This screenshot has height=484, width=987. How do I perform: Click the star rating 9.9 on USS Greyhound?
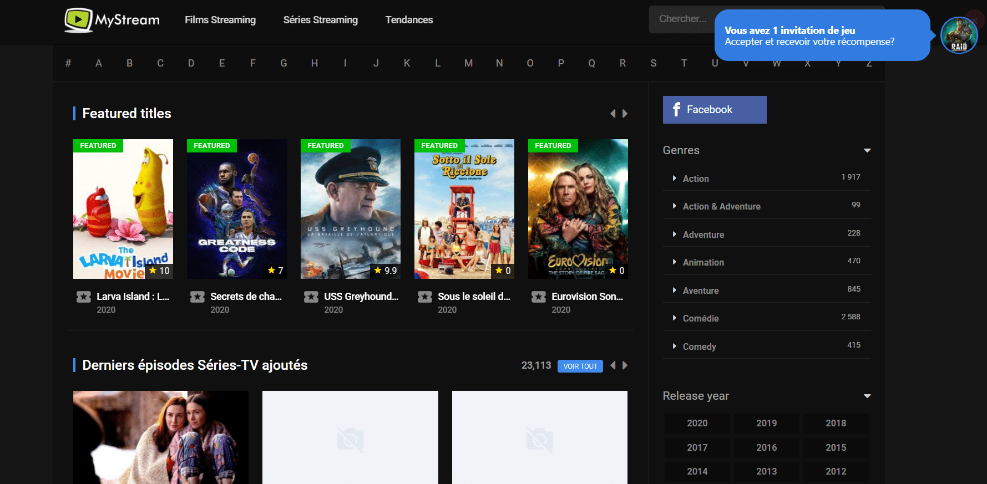click(385, 271)
